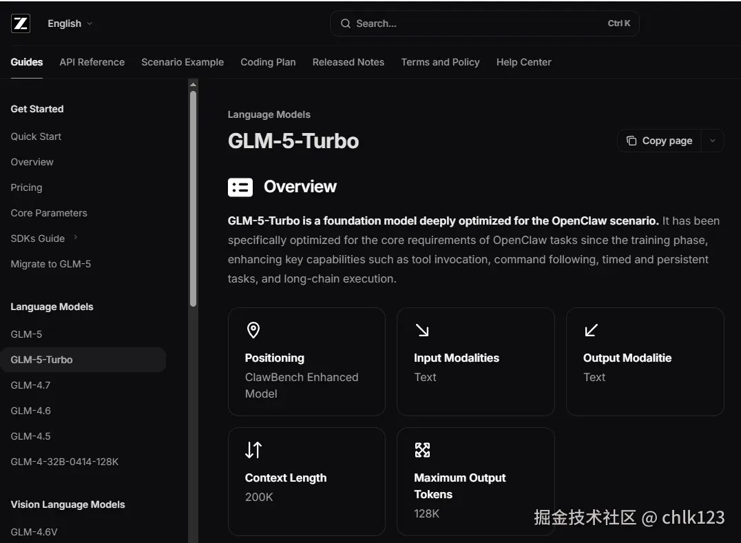Expand the SDKs Guide submenu
The image size is (741, 543).
(x=76, y=238)
